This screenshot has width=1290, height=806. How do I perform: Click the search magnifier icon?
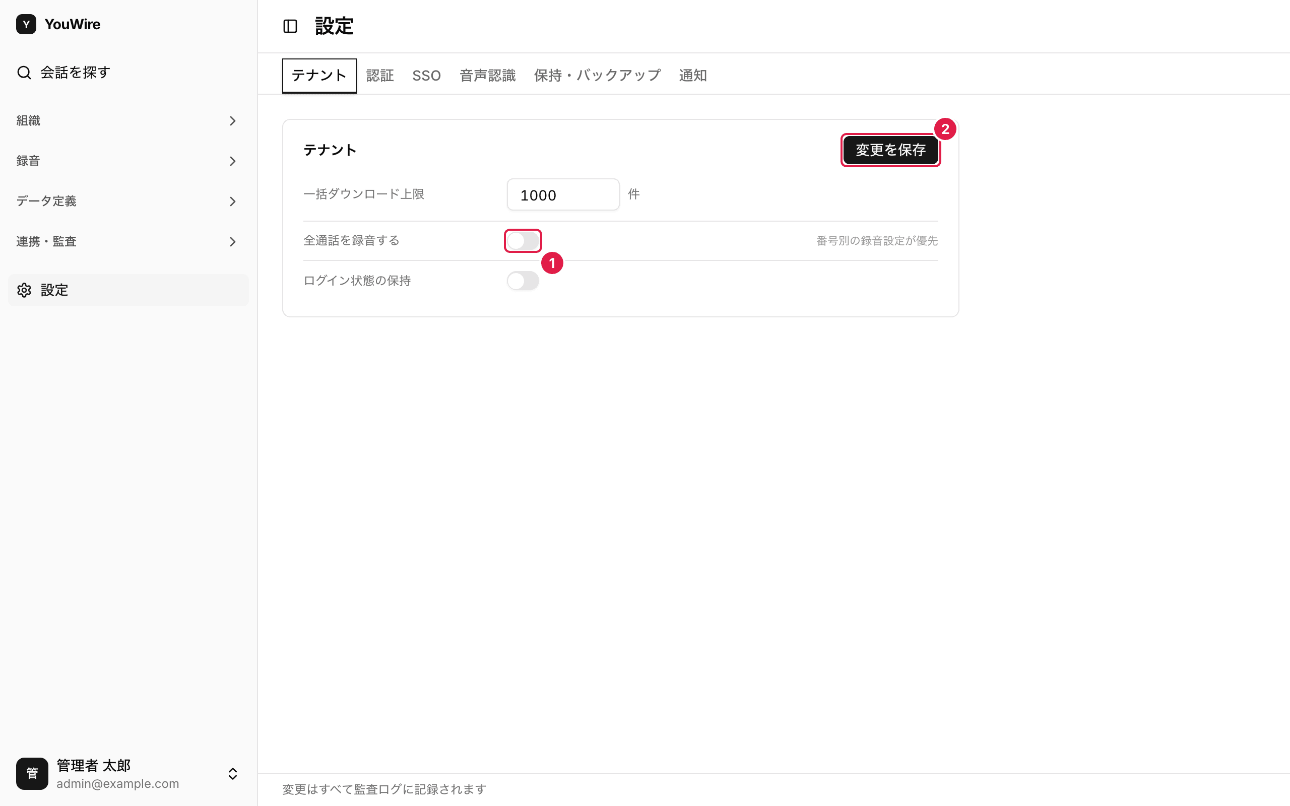(x=24, y=73)
